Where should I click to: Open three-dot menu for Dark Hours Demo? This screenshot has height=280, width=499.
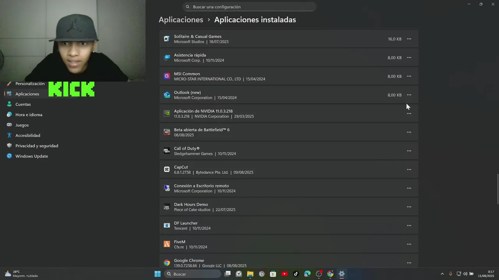pos(409,207)
